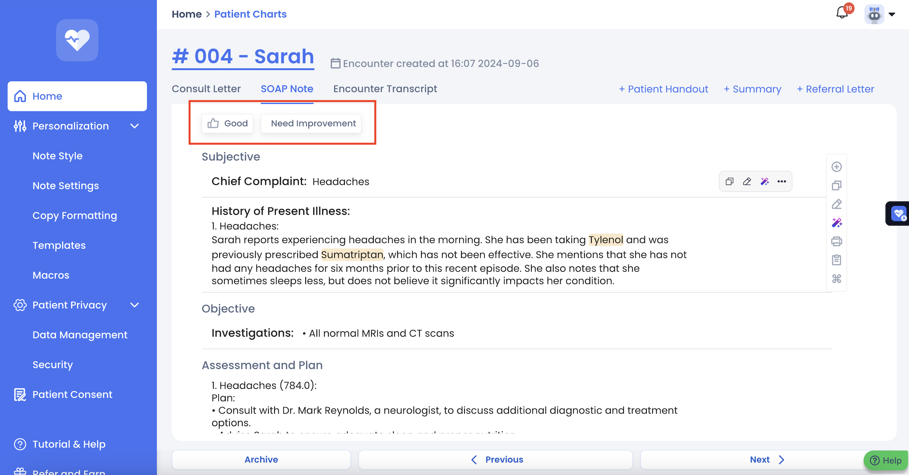The width and height of the screenshot is (909, 475).
Task: Click the copy icon beside Chief Complaint
Action: click(729, 181)
